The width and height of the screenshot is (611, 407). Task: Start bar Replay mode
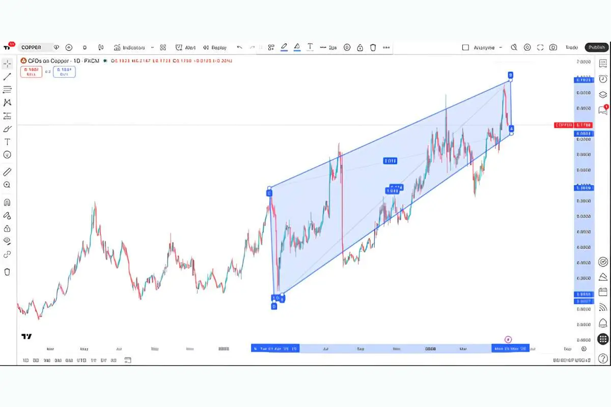pyautogui.click(x=214, y=47)
